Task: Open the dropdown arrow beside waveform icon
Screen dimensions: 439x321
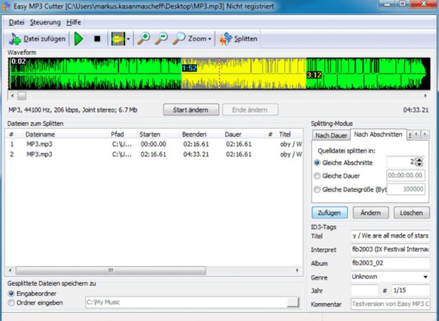Action: tap(129, 39)
